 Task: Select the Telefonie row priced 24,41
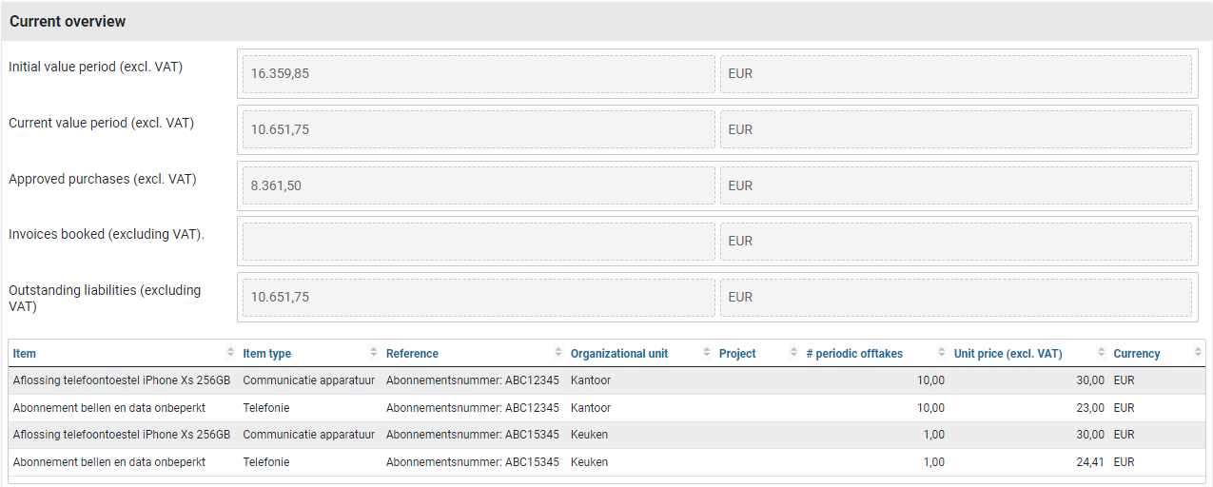(x=109, y=462)
